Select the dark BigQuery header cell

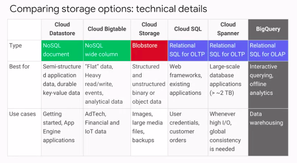tap(268, 29)
